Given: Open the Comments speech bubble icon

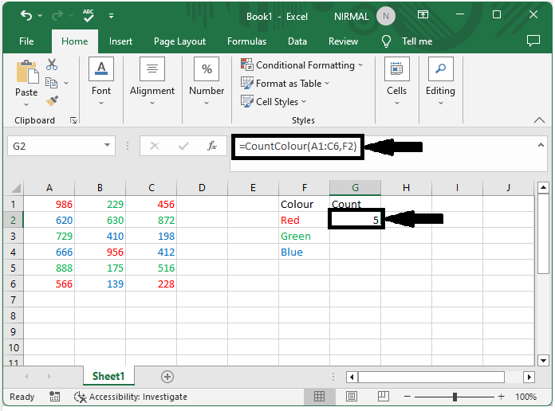Looking at the screenshot, I should tap(533, 41).
